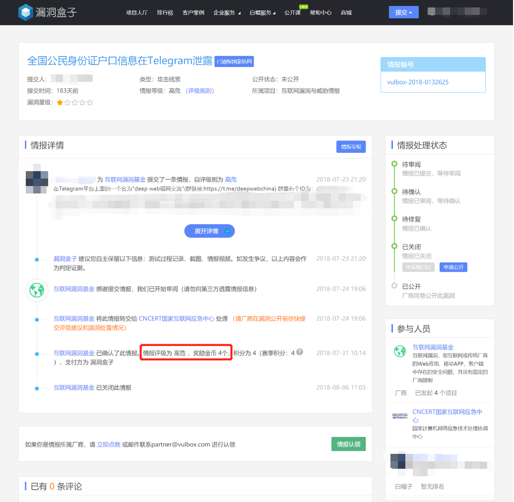Open 项目大厅 in the top navigation

point(137,13)
